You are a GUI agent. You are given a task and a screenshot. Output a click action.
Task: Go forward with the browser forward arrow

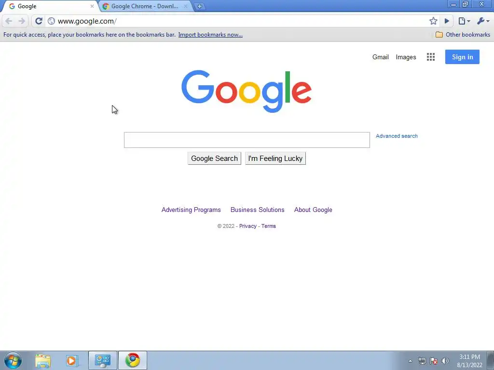tap(22, 21)
